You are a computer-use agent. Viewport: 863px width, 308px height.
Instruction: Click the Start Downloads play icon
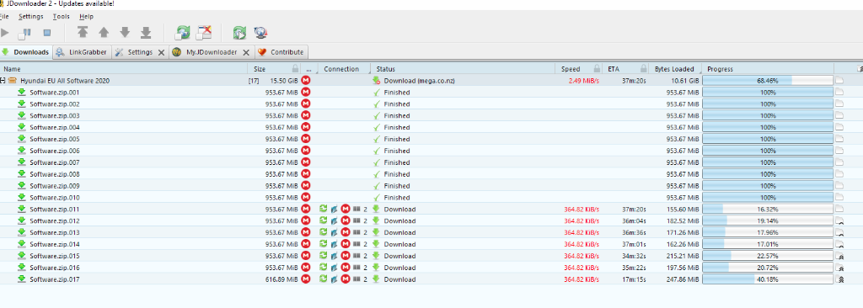tap(4, 33)
